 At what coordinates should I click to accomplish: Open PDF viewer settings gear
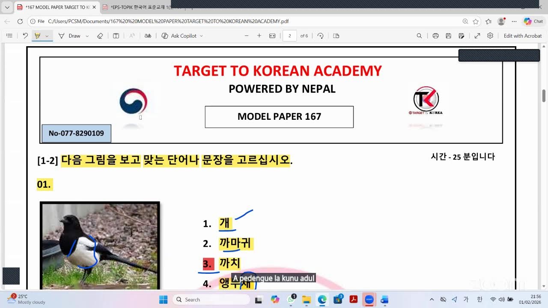[490, 36]
